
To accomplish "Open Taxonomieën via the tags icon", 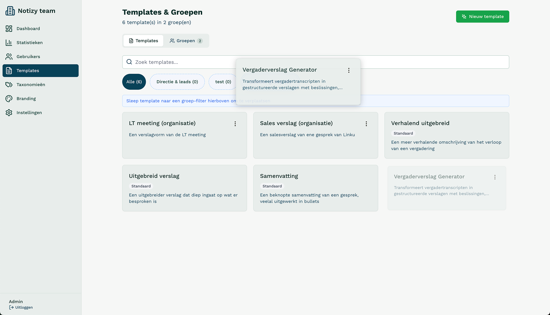I will 9,85.
